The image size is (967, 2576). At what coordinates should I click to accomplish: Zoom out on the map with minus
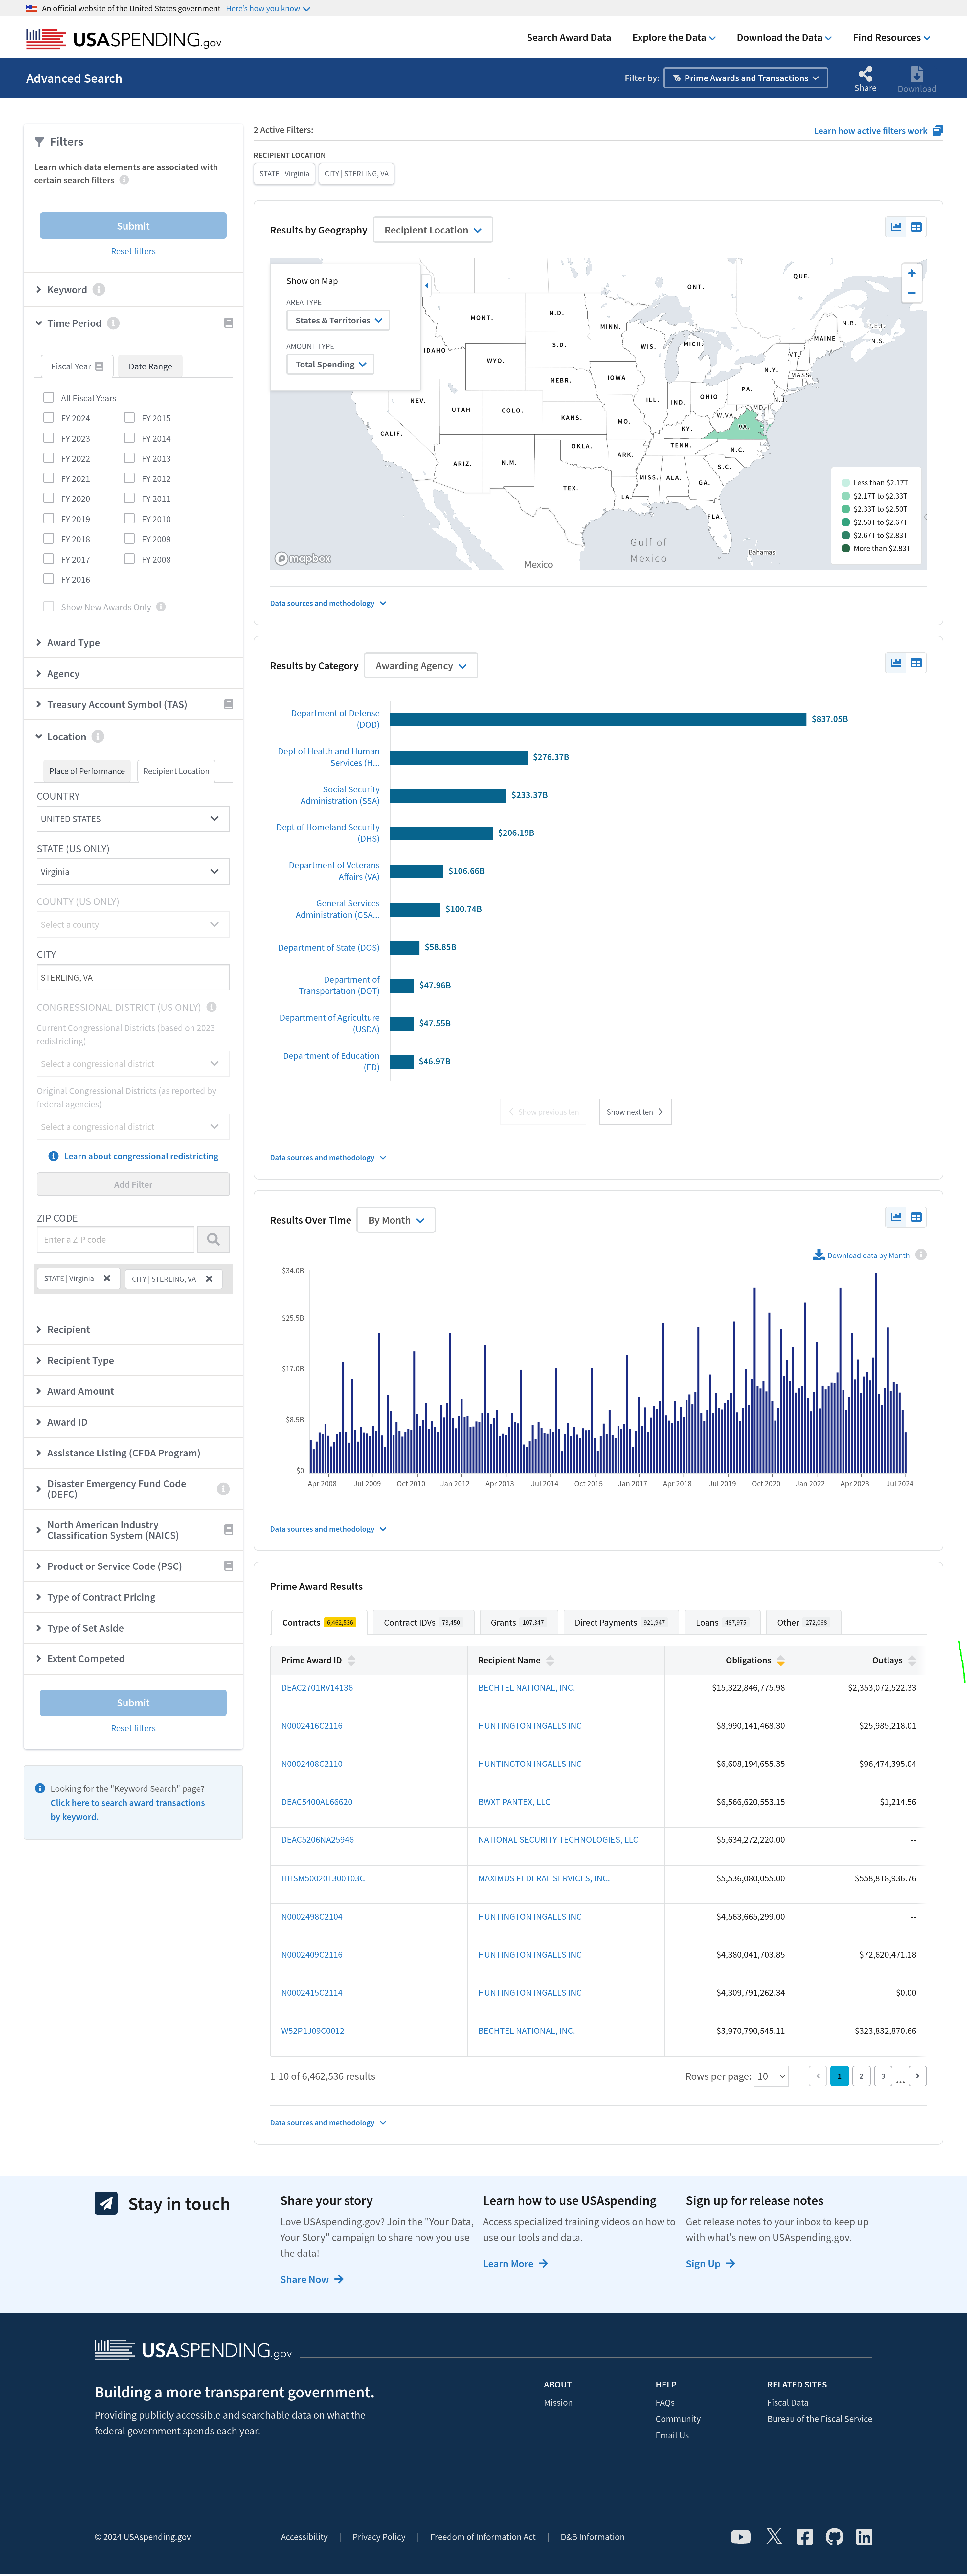[x=911, y=293]
